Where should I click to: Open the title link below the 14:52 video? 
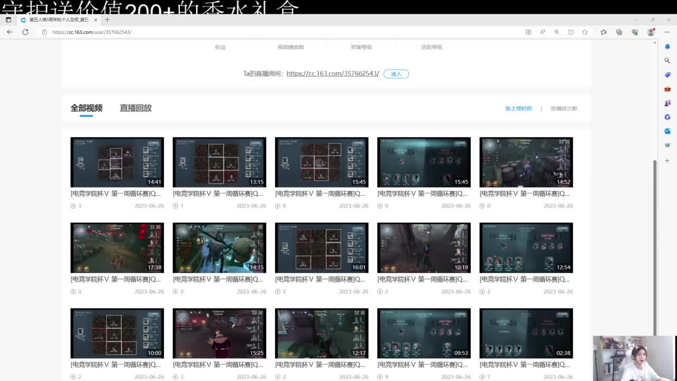[x=525, y=194]
